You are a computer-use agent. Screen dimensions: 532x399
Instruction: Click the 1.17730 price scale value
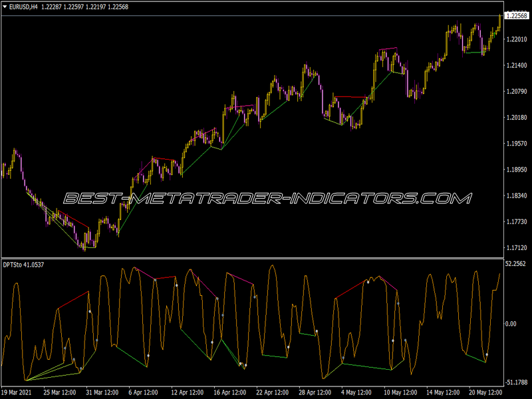pos(517,222)
